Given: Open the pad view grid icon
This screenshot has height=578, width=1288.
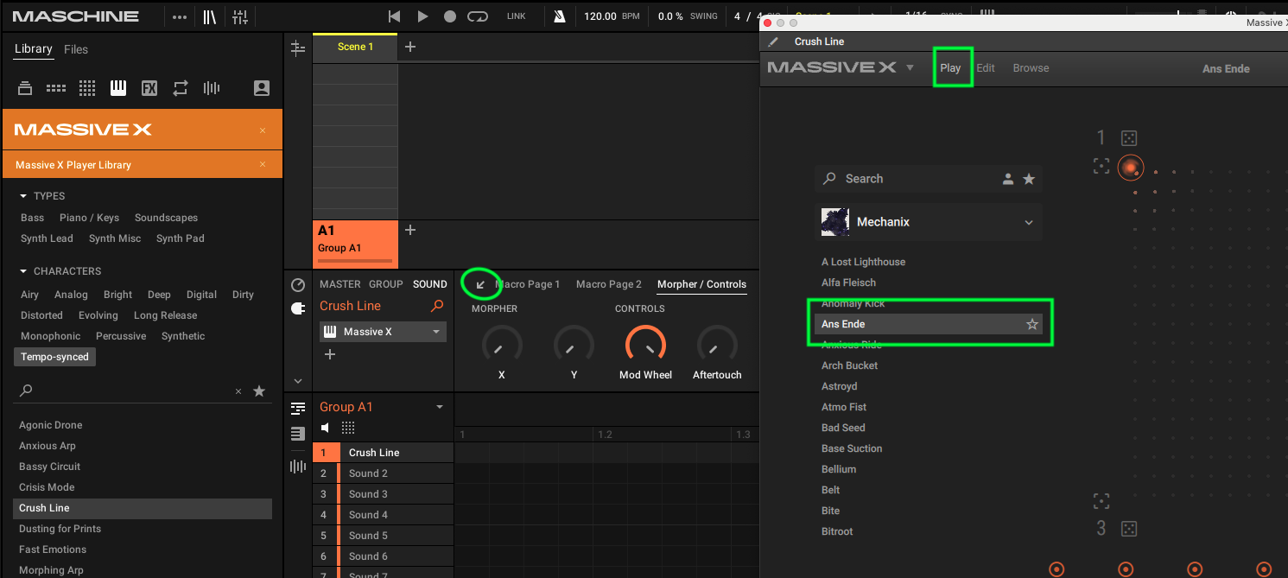Looking at the screenshot, I should tap(348, 428).
